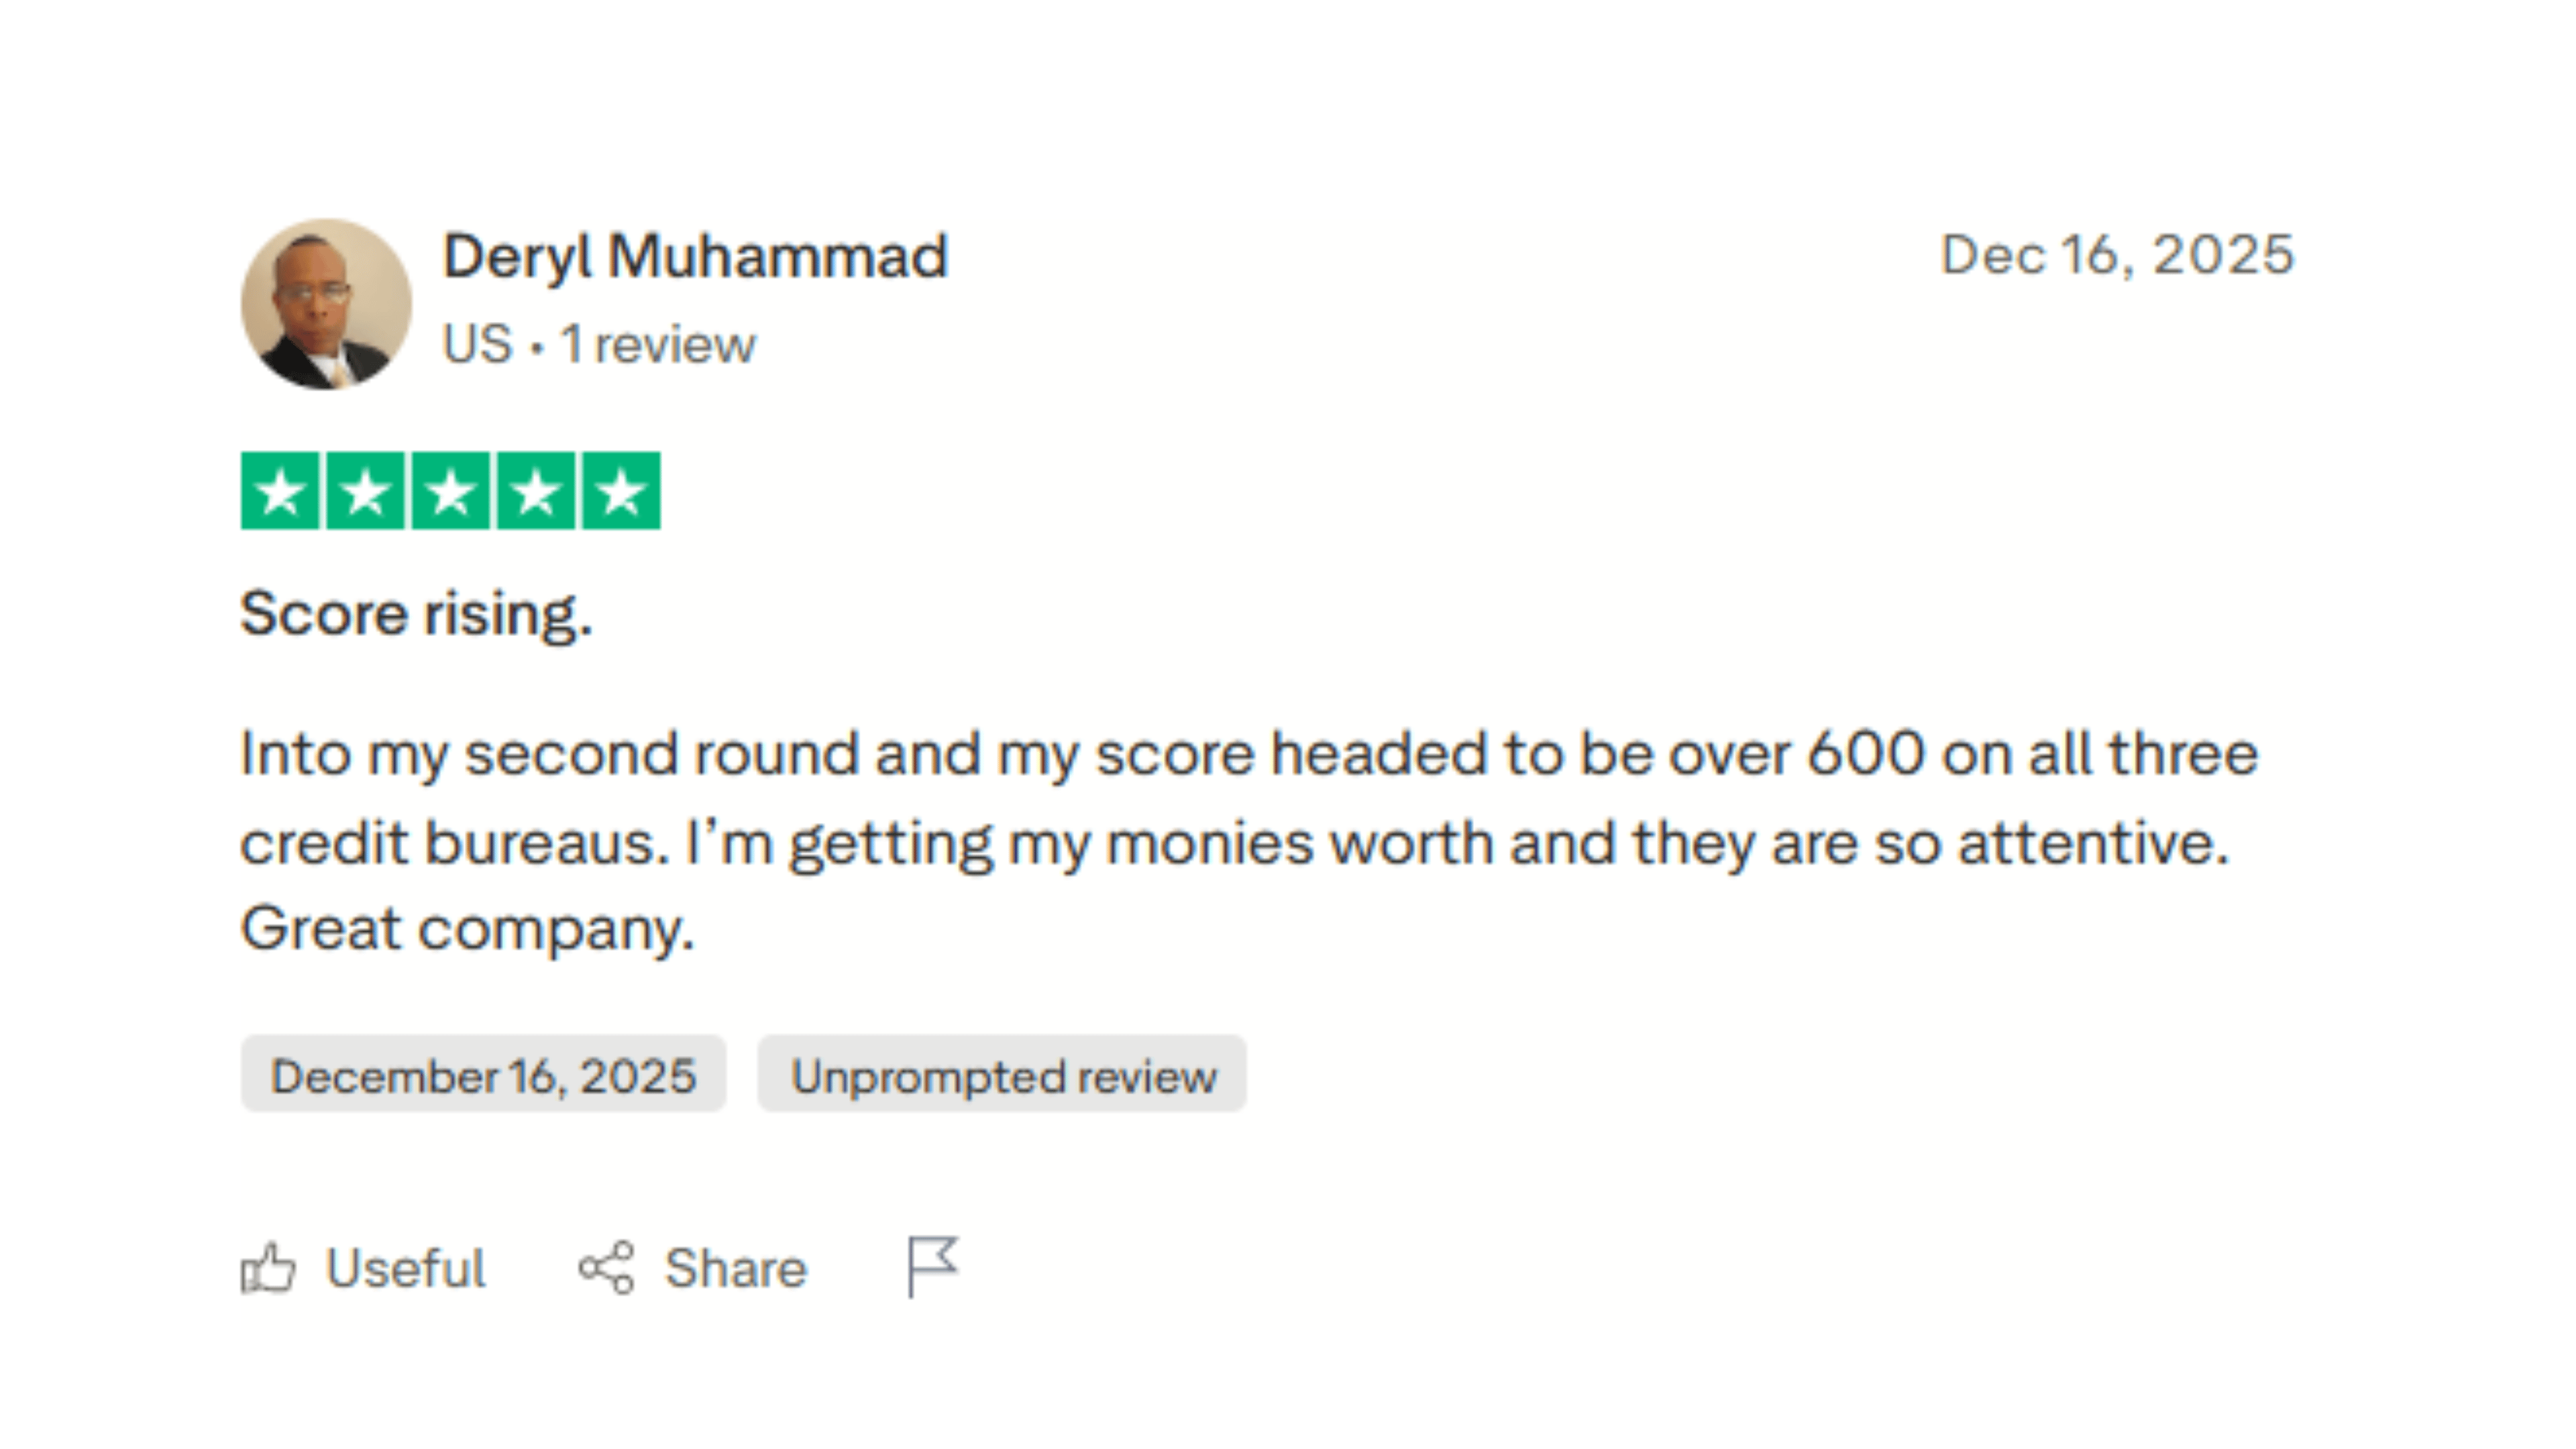Flag this review with the flag icon
2576x1449 pixels.
pos(932,1266)
